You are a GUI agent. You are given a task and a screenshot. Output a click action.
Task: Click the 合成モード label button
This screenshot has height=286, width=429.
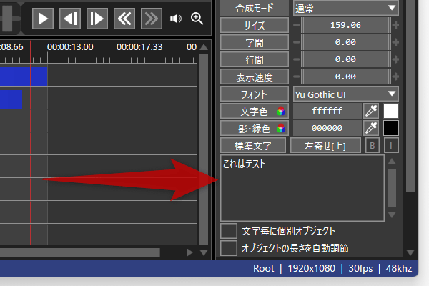coord(255,8)
